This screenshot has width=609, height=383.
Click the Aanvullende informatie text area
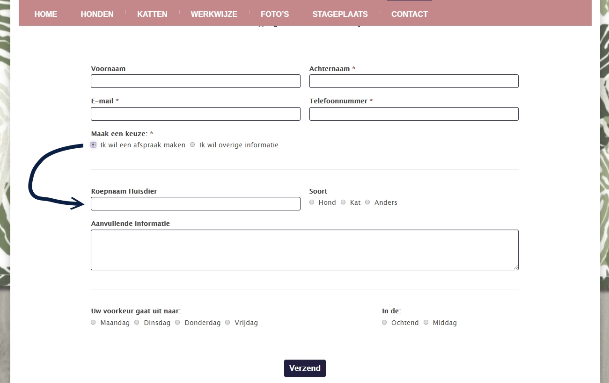pyautogui.click(x=304, y=250)
